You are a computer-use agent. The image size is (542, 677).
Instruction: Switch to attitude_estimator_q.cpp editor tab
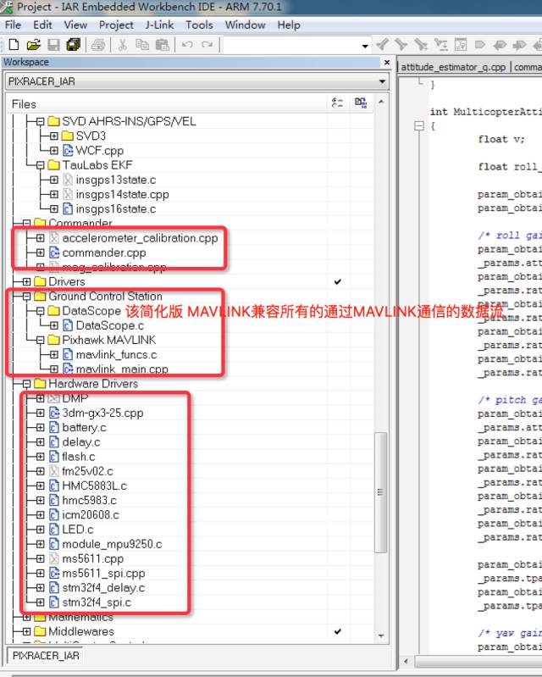pos(453,67)
